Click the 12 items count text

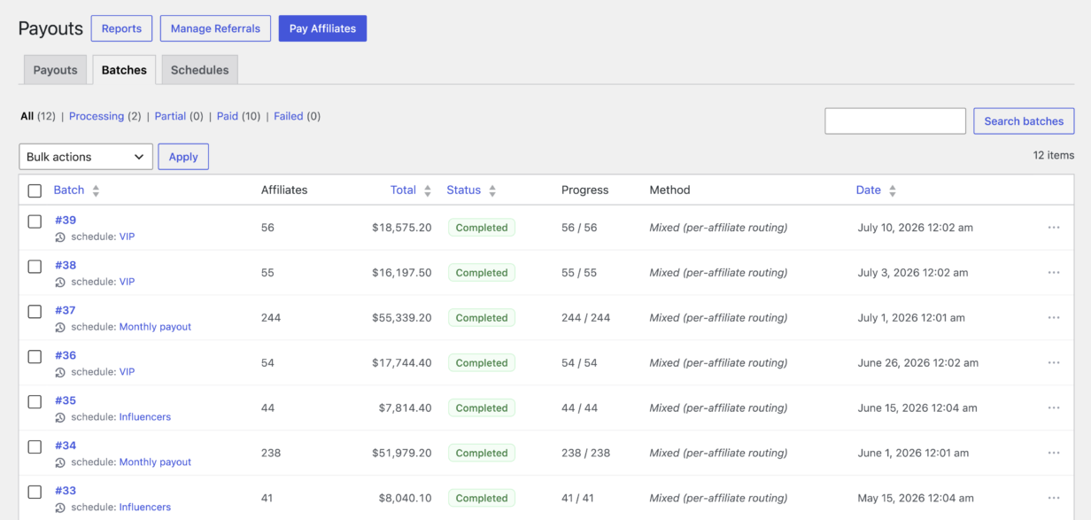point(1053,155)
